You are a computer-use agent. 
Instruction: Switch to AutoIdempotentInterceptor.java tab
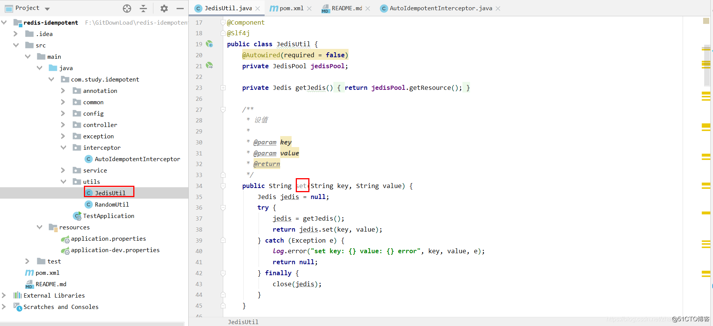pos(441,8)
